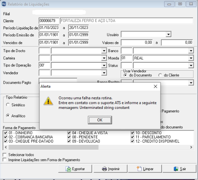The height and width of the screenshot is (180, 198).
Task: Click the Rc application icon in title bar
Action: pyautogui.click(x=4, y=4)
